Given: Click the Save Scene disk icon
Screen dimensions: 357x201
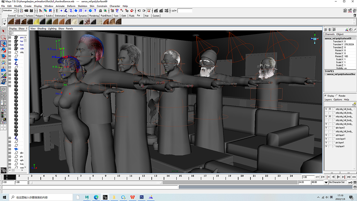Looking at the screenshot, I should [31, 11].
